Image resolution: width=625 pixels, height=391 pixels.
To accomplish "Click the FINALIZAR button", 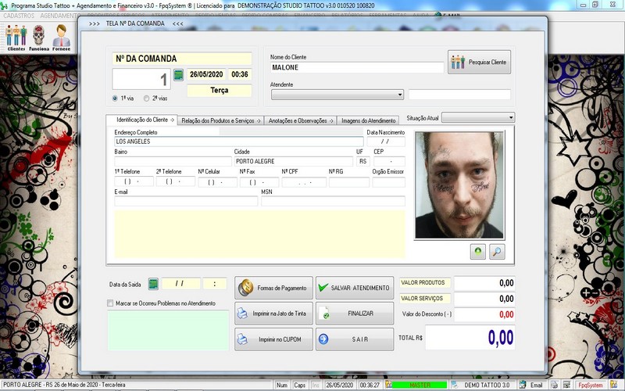I will tap(355, 314).
